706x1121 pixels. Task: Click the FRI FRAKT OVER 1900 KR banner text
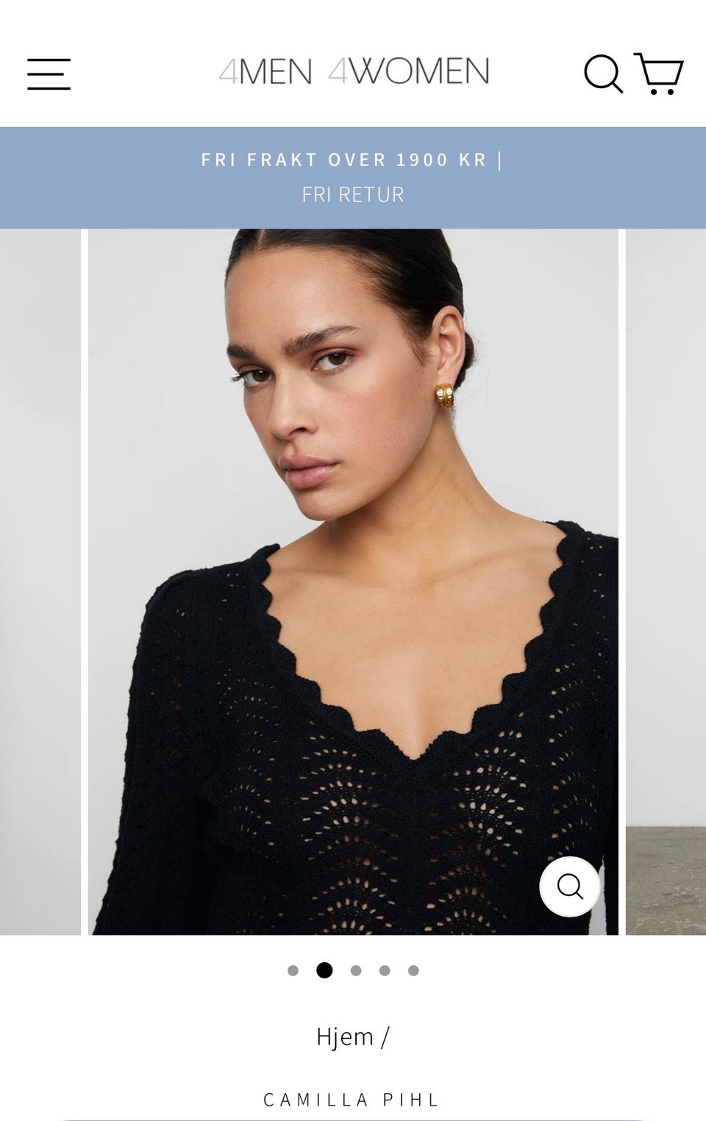tap(344, 160)
